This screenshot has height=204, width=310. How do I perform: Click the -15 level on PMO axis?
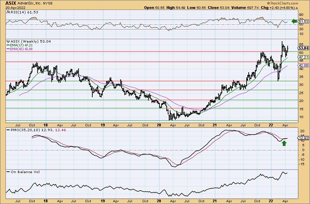(302, 164)
